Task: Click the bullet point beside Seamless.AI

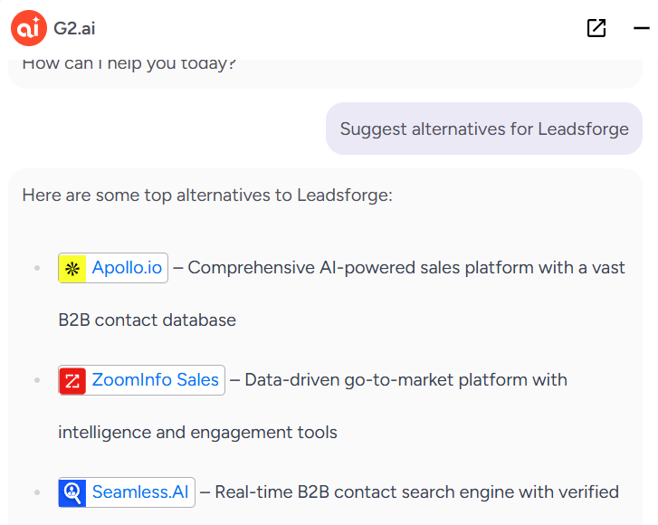Action: [x=37, y=492]
